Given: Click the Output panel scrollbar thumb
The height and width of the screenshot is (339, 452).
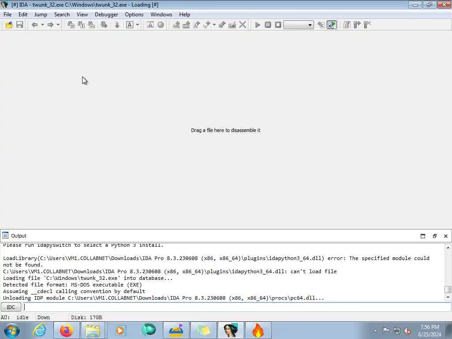Looking at the screenshot, I should point(448,289).
